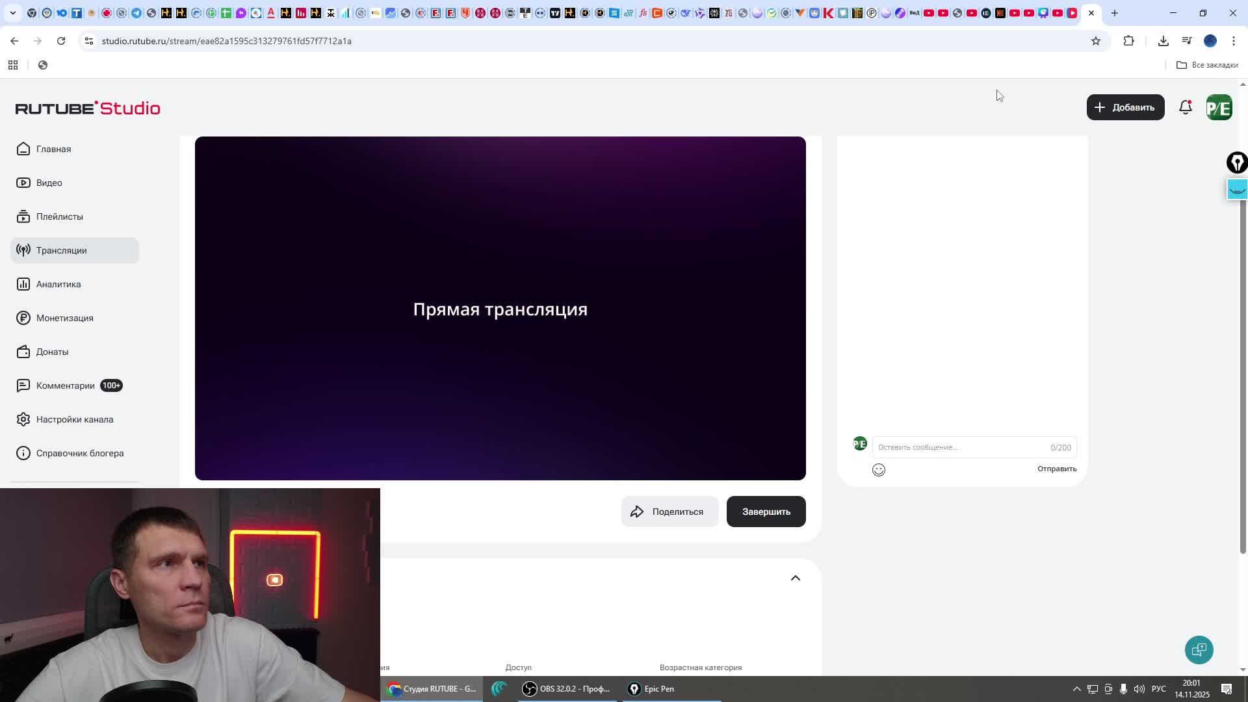Viewport: 1248px width, 702px height.
Task: Click the Оставить сообщение chat input
Action: (x=942, y=447)
